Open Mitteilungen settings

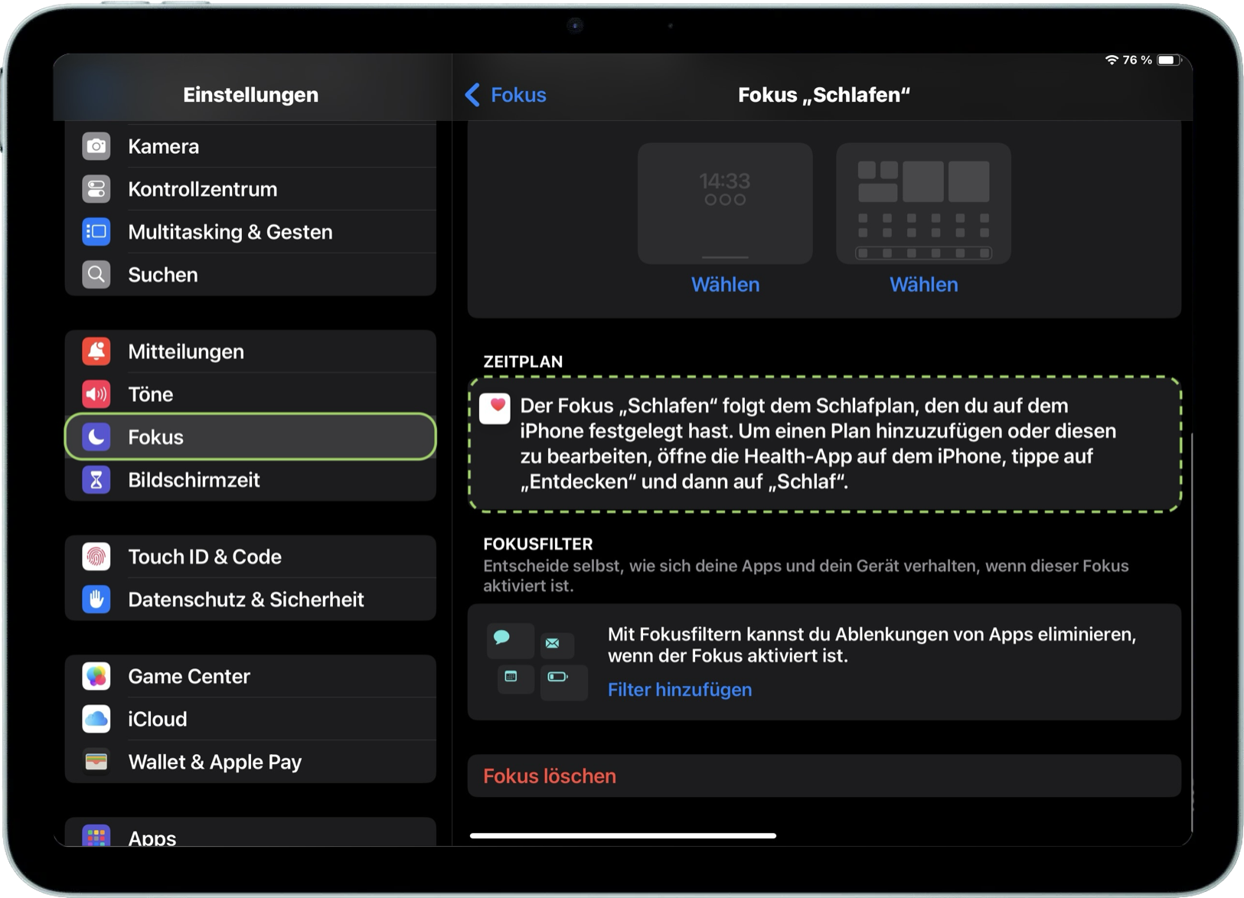251,351
